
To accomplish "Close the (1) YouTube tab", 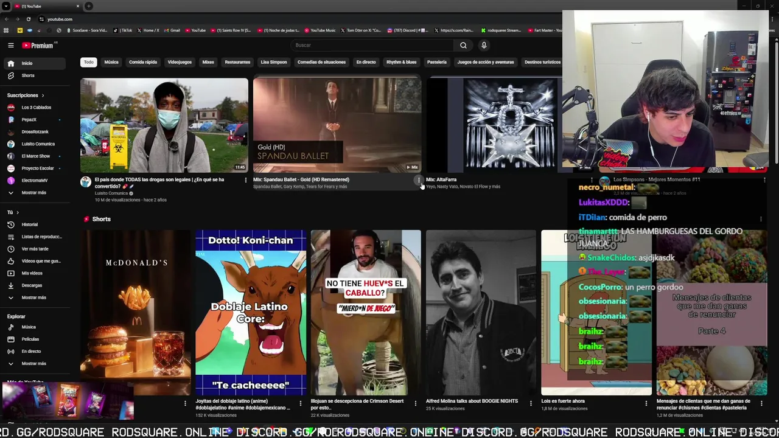I will pos(78,6).
